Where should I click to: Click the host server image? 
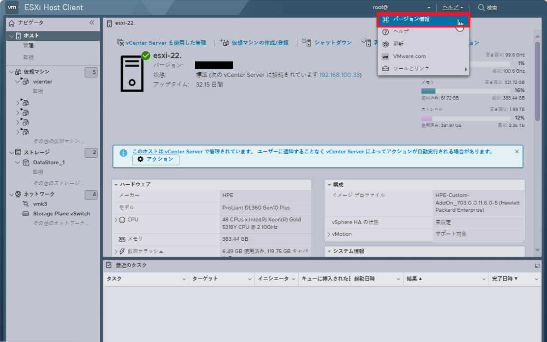tap(132, 74)
